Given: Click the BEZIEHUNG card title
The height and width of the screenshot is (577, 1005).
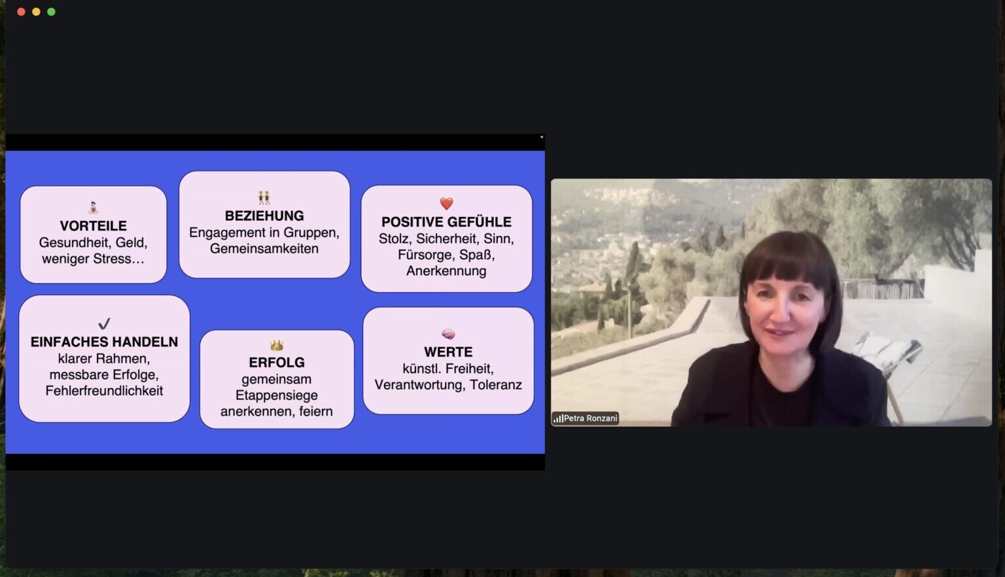Looking at the screenshot, I should 264,216.
